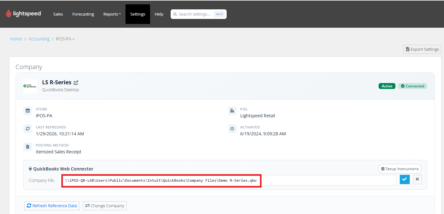Expand the iPOS-PA breadcrumb dropdown
Viewport: 444px width, 214px height.
pyautogui.click(x=65, y=39)
